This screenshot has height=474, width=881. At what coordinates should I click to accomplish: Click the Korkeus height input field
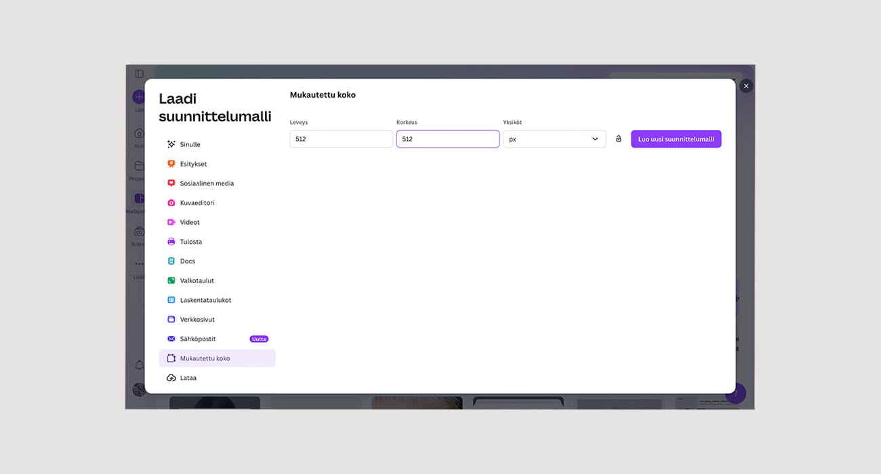coord(447,139)
